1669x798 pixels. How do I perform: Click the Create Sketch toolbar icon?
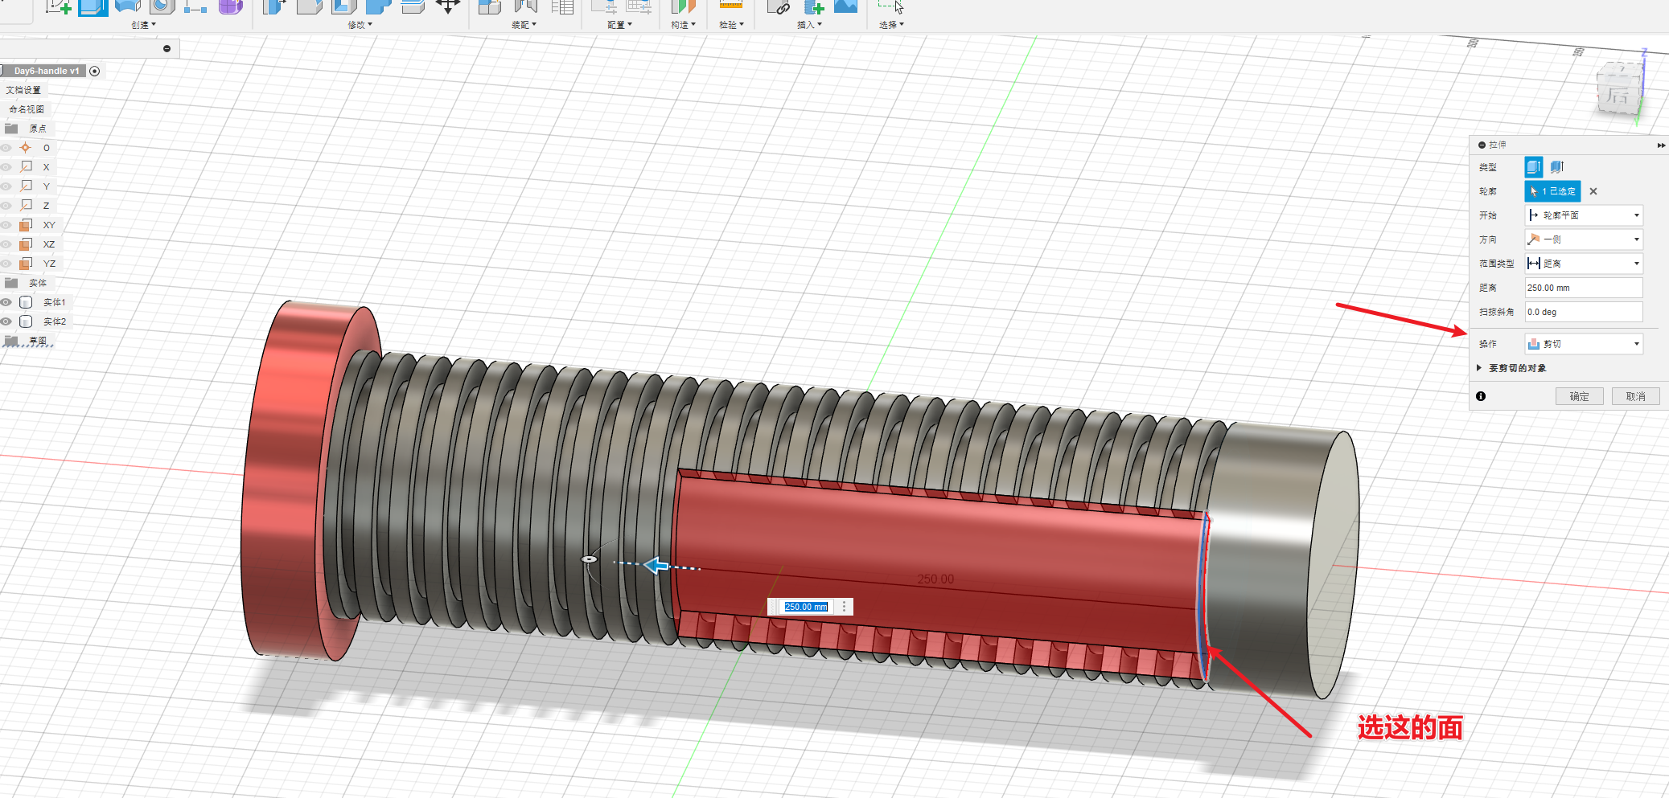(x=58, y=7)
